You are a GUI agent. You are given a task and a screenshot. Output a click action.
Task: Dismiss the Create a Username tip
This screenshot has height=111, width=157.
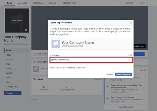coord(146,85)
